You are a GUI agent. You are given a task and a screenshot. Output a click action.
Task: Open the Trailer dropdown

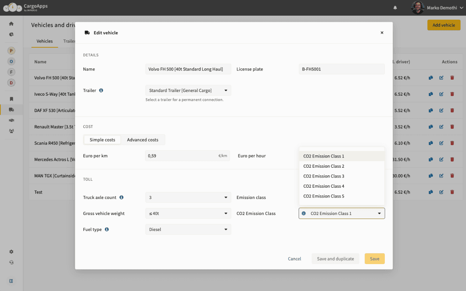pos(188,91)
